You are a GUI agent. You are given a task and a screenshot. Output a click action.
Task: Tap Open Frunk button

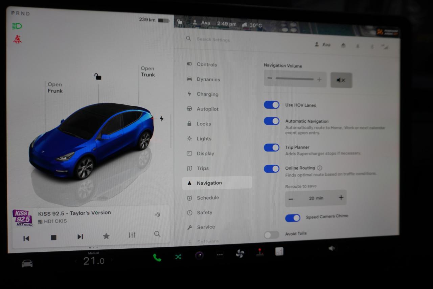coord(55,88)
